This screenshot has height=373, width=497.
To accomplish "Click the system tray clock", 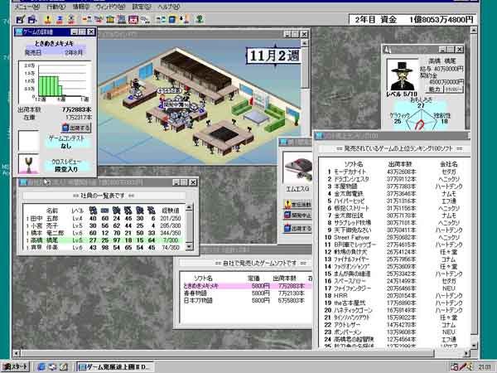I will pos(484,366).
